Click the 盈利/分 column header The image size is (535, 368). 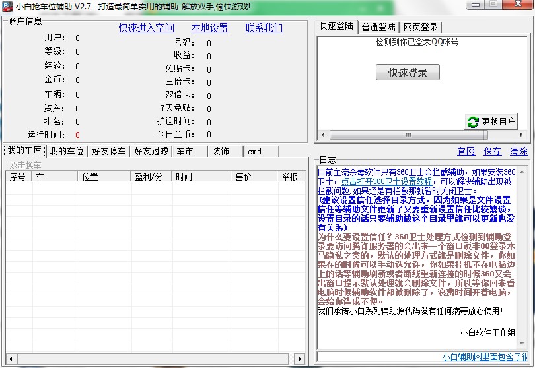pyautogui.click(x=149, y=177)
